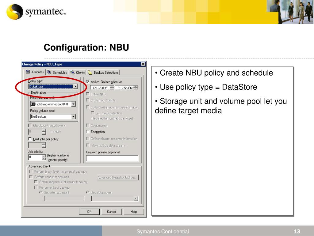Close the Change Policy dialog
314x236 pixels.
(x=143, y=64)
